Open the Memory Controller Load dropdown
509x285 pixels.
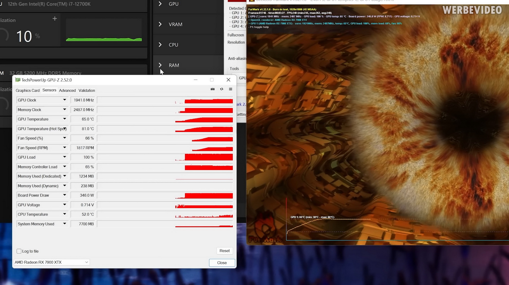[x=64, y=167]
